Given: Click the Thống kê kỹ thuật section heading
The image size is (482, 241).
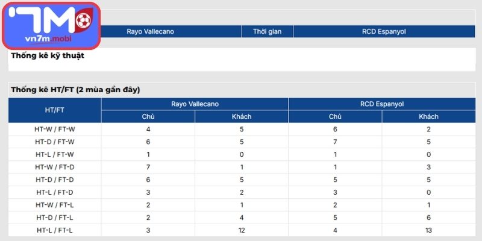Looking at the screenshot, I should click(x=48, y=56).
